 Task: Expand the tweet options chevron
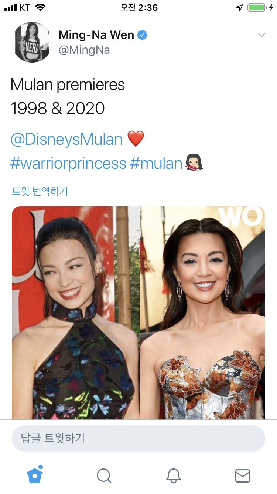[x=261, y=35]
